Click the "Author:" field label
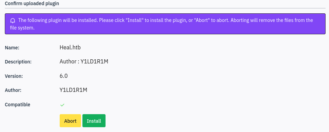 (13, 90)
